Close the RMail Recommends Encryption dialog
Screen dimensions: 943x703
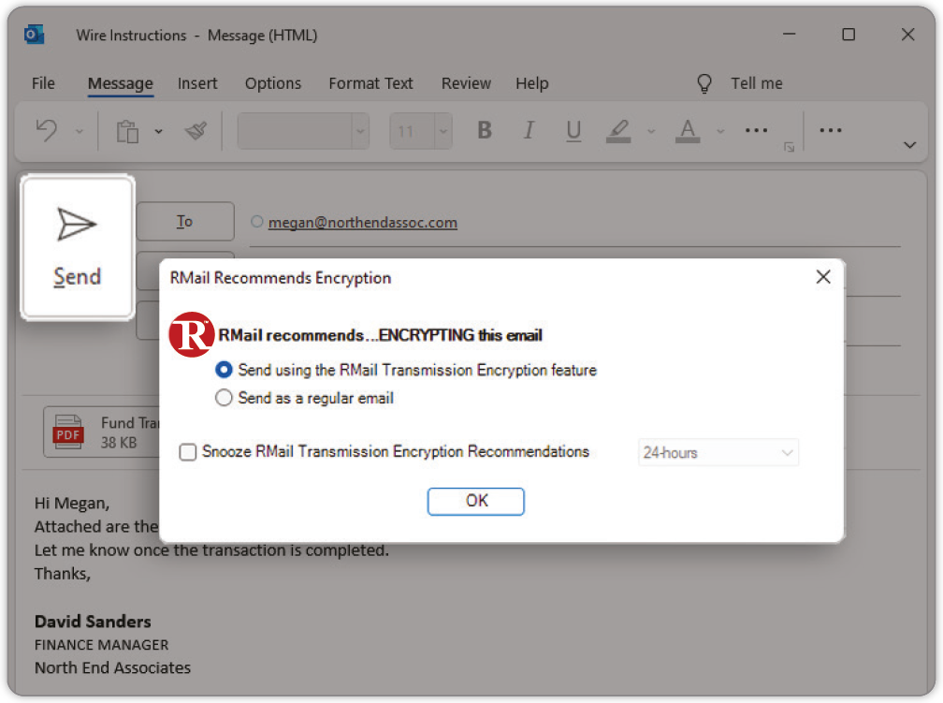click(823, 277)
